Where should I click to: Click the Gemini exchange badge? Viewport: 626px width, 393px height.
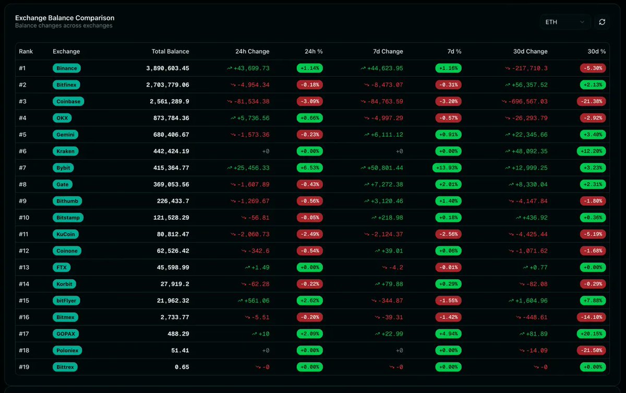(x=66, y=135)
